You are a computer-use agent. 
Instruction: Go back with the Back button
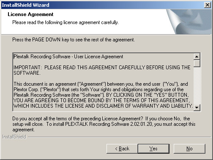pyautogui.click(x=122, y=149)
